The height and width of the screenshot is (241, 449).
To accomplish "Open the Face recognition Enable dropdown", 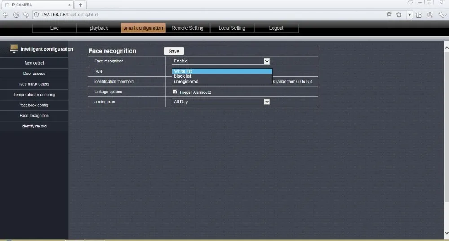I will pyautogui.click(x=221, y=61).
